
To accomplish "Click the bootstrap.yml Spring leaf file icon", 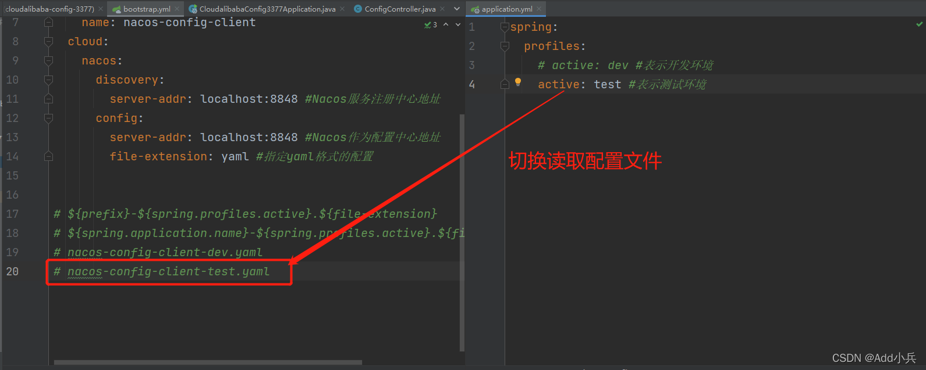I will click(x=116, y=9).
